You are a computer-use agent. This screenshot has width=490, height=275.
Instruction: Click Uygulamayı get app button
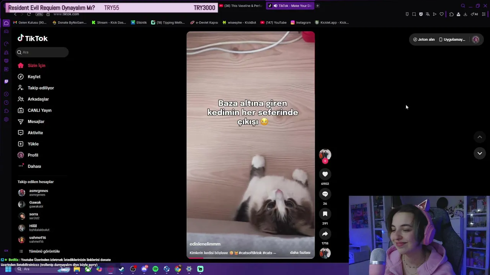(x=452, y=39)
